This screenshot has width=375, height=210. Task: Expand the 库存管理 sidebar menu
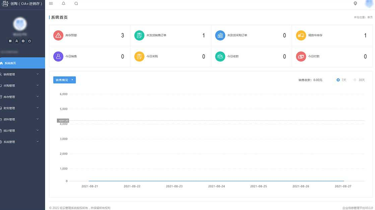20,97
